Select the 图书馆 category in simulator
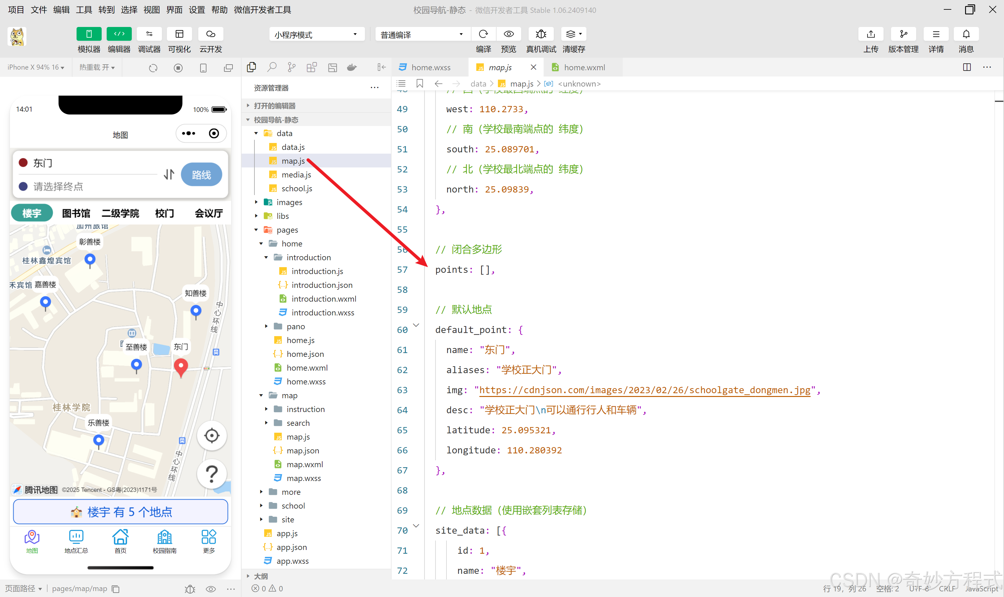The image size is (1004, 597). pos(76,213)
